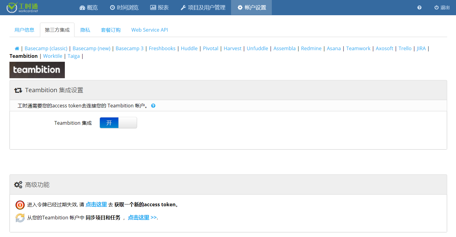Click the 工时通 workcard.net logo

click(23, 8)
